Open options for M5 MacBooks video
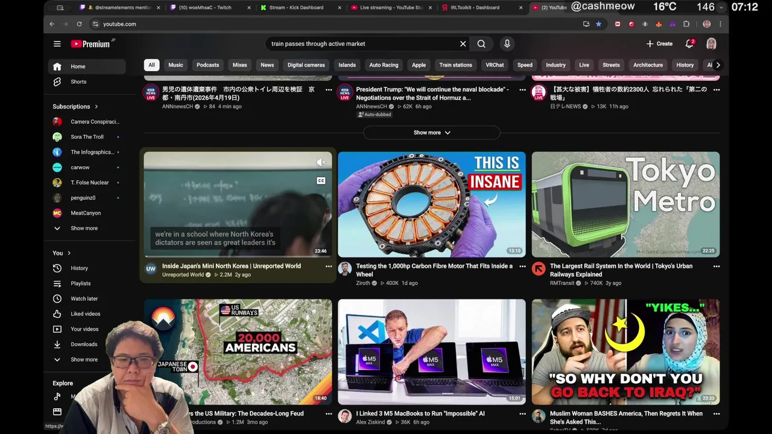This screenshot has height=434, width=772. click(x=522, y=414)
